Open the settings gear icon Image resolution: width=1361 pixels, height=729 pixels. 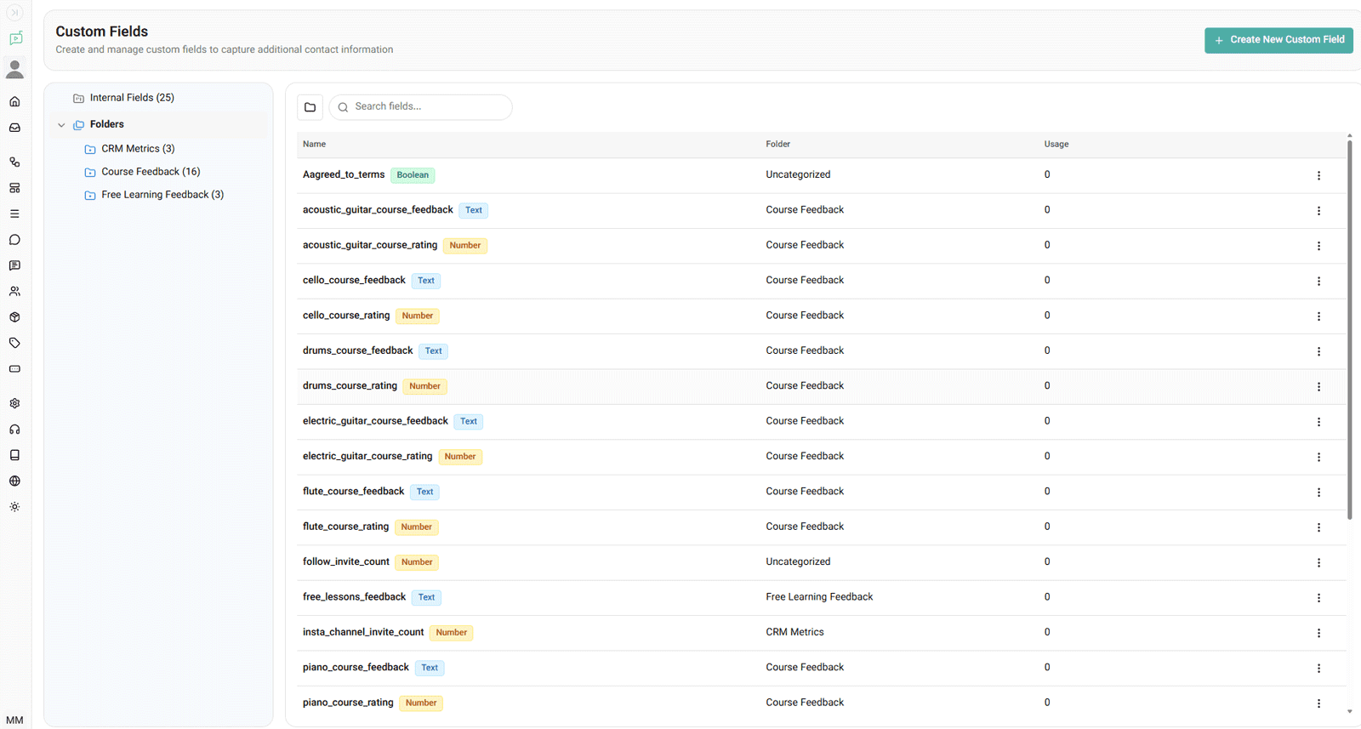click(14, 403)
